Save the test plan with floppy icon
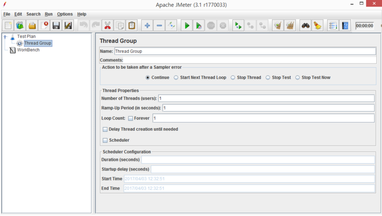The height and width of the screenshot is (216, 382). click(x=56, y=25)
